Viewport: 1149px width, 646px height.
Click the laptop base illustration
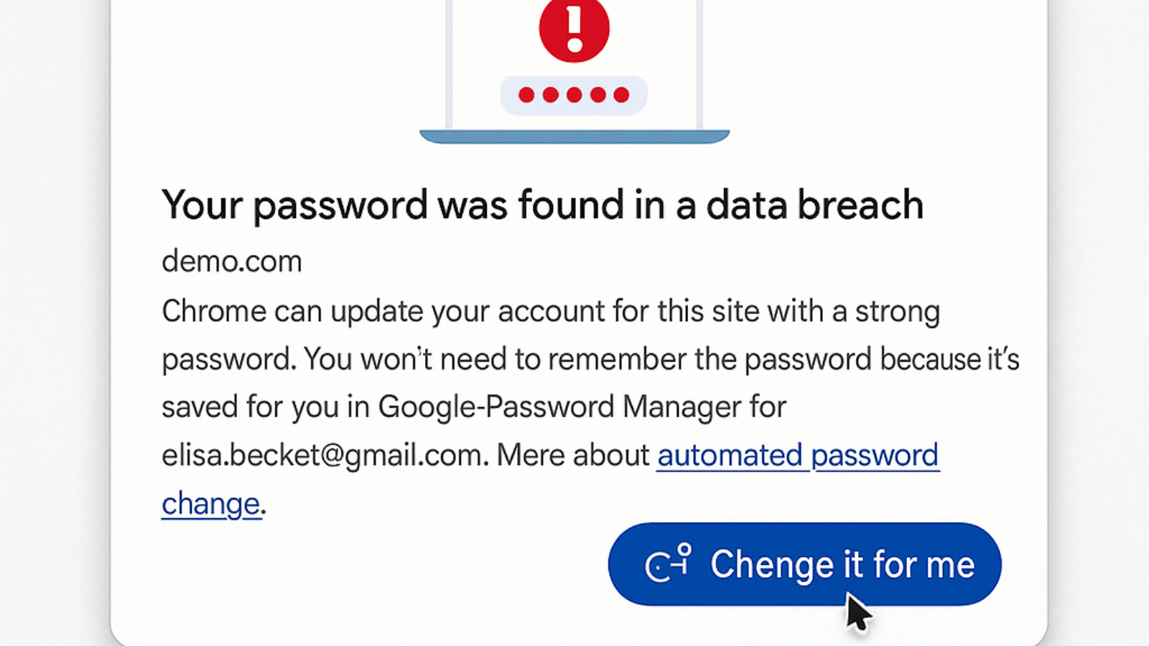point(574,136)
